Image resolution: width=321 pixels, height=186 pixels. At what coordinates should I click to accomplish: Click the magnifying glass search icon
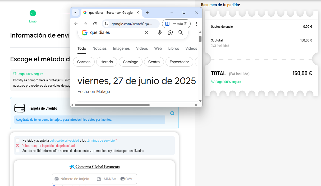pyautogui.click(x=181, y=32)
